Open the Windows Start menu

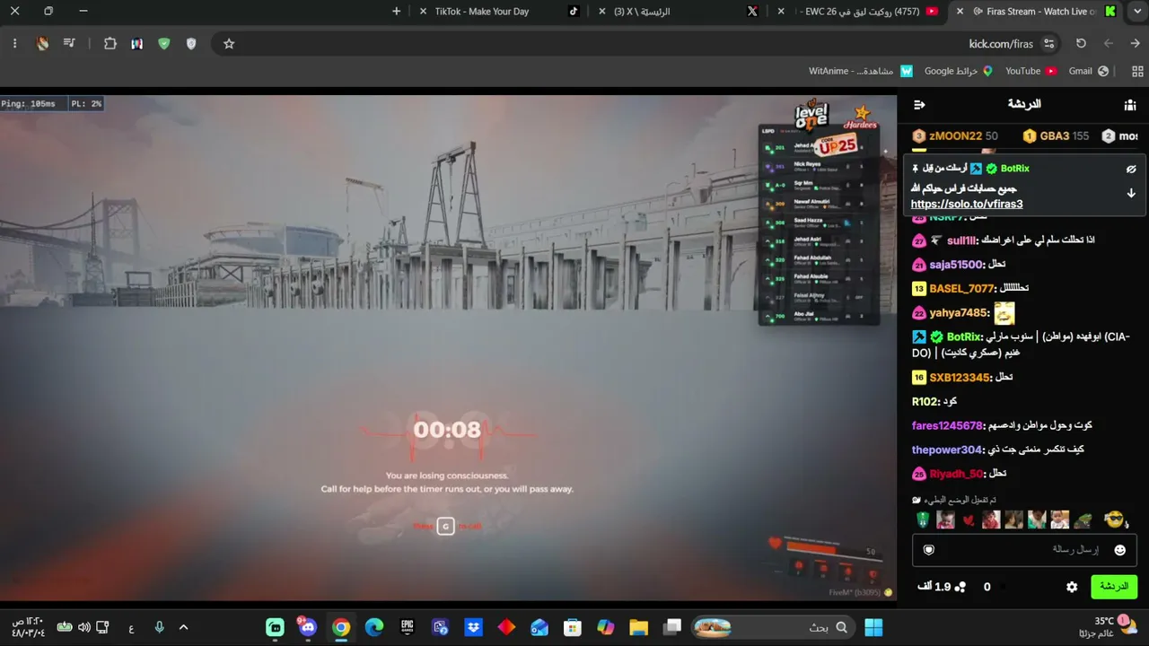(873, 627)
